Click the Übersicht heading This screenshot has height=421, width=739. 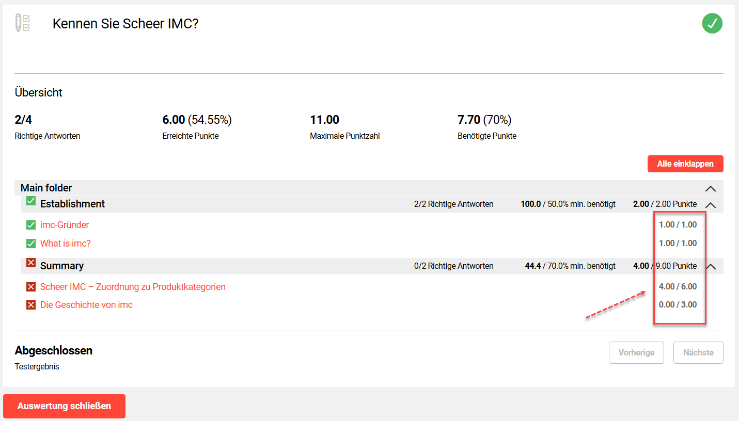click(39, 93)
